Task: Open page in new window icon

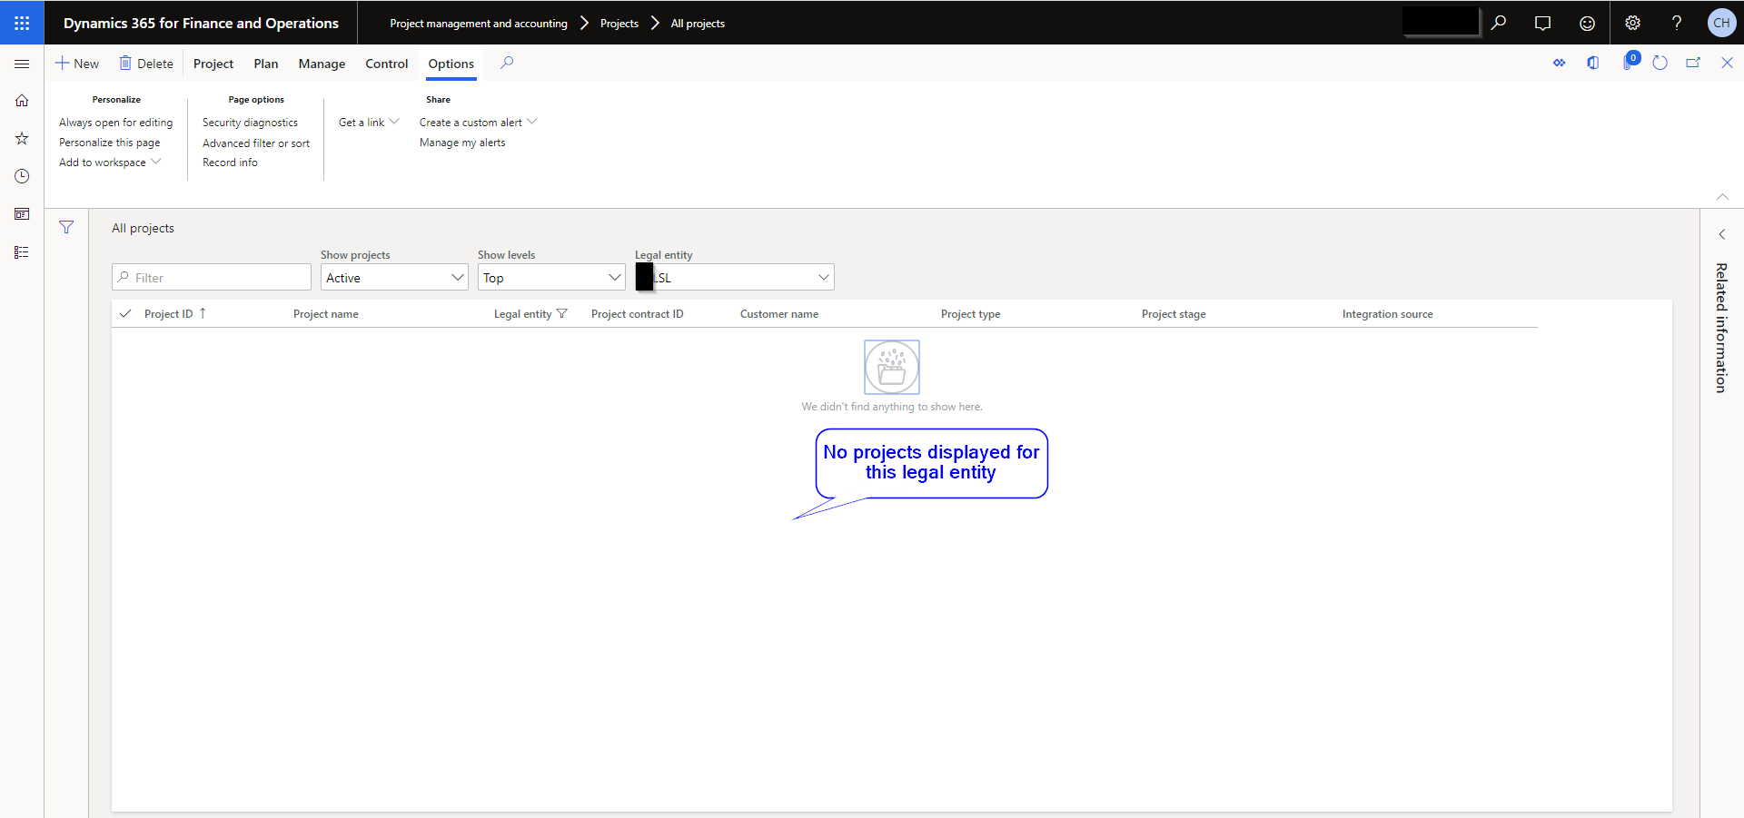Action: tap(1693, 63)
